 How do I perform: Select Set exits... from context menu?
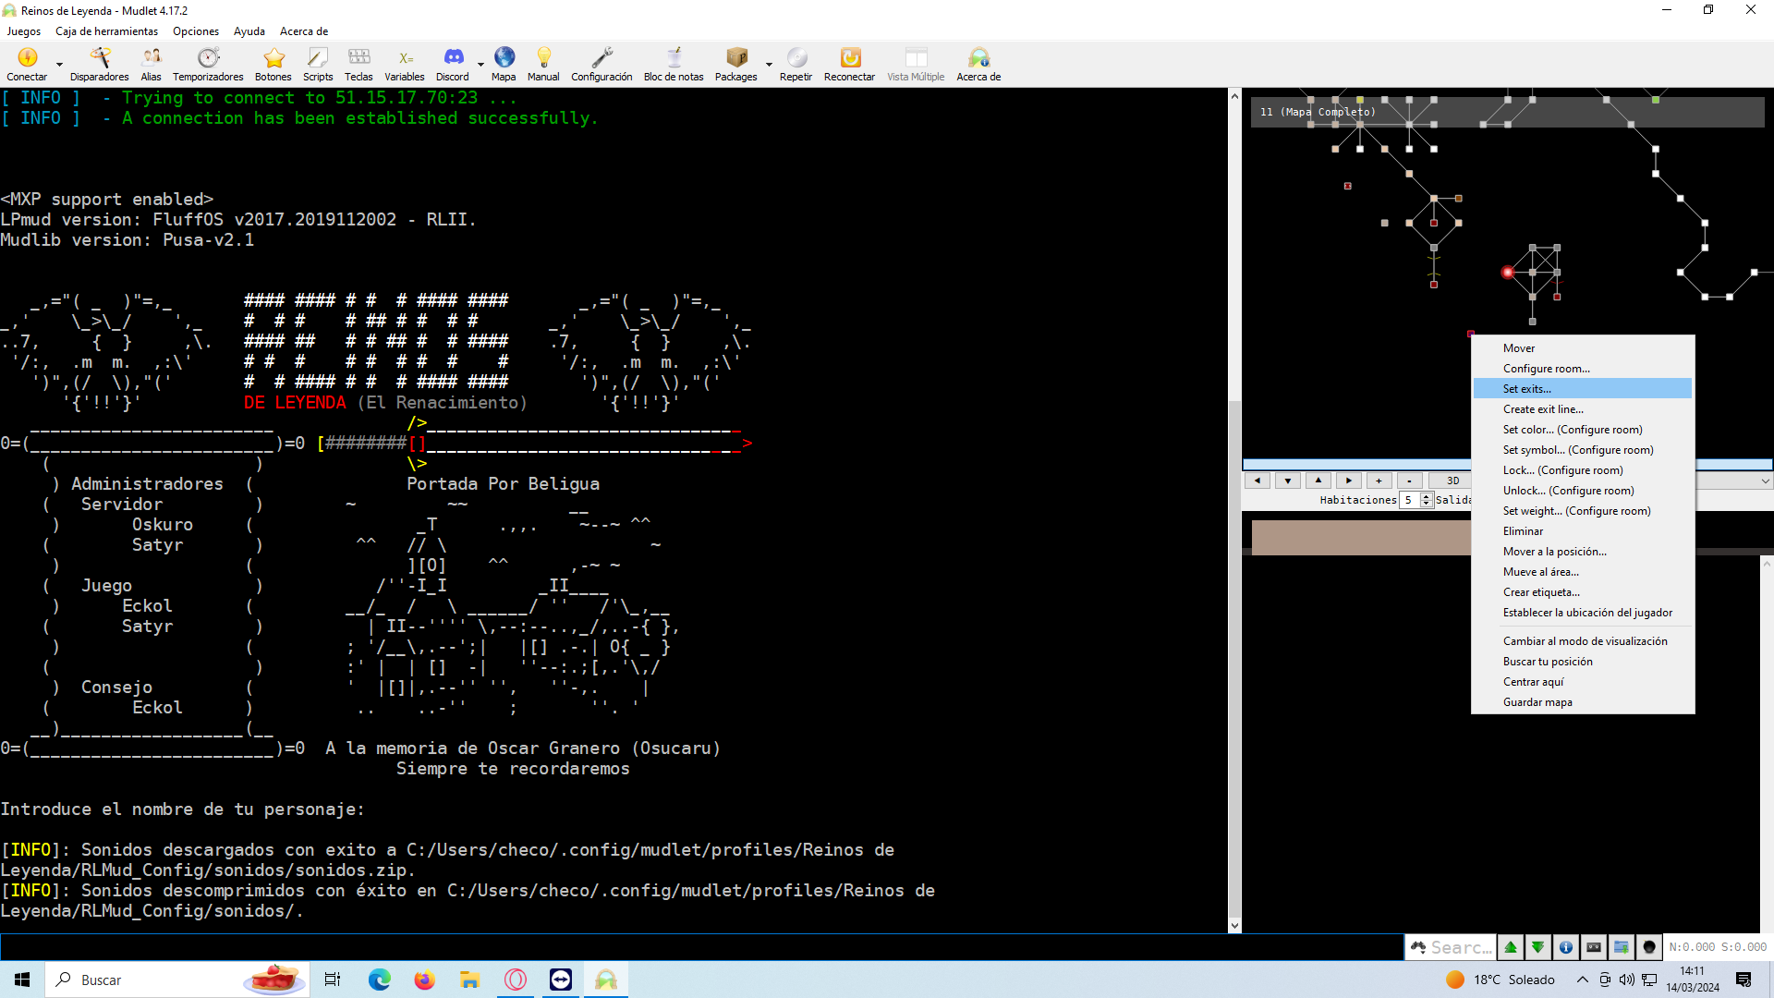1583,389
